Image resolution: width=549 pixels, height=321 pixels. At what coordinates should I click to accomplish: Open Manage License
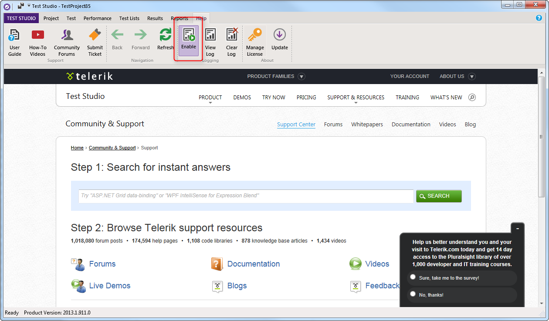[x=255, y=42]
